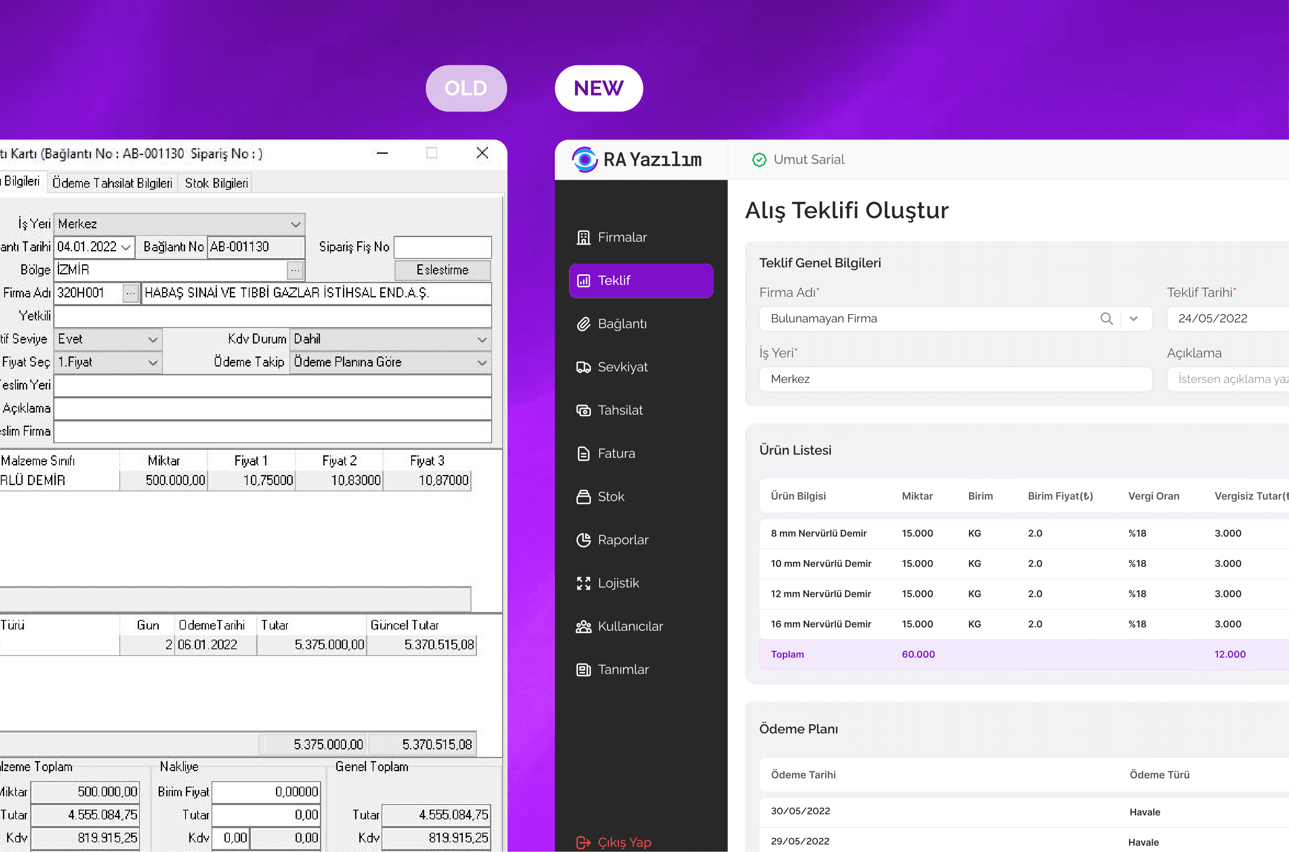Open Sevkiyat truck icon in sidebar
This screenshot has height=852, width=1289.
(583, 367)
